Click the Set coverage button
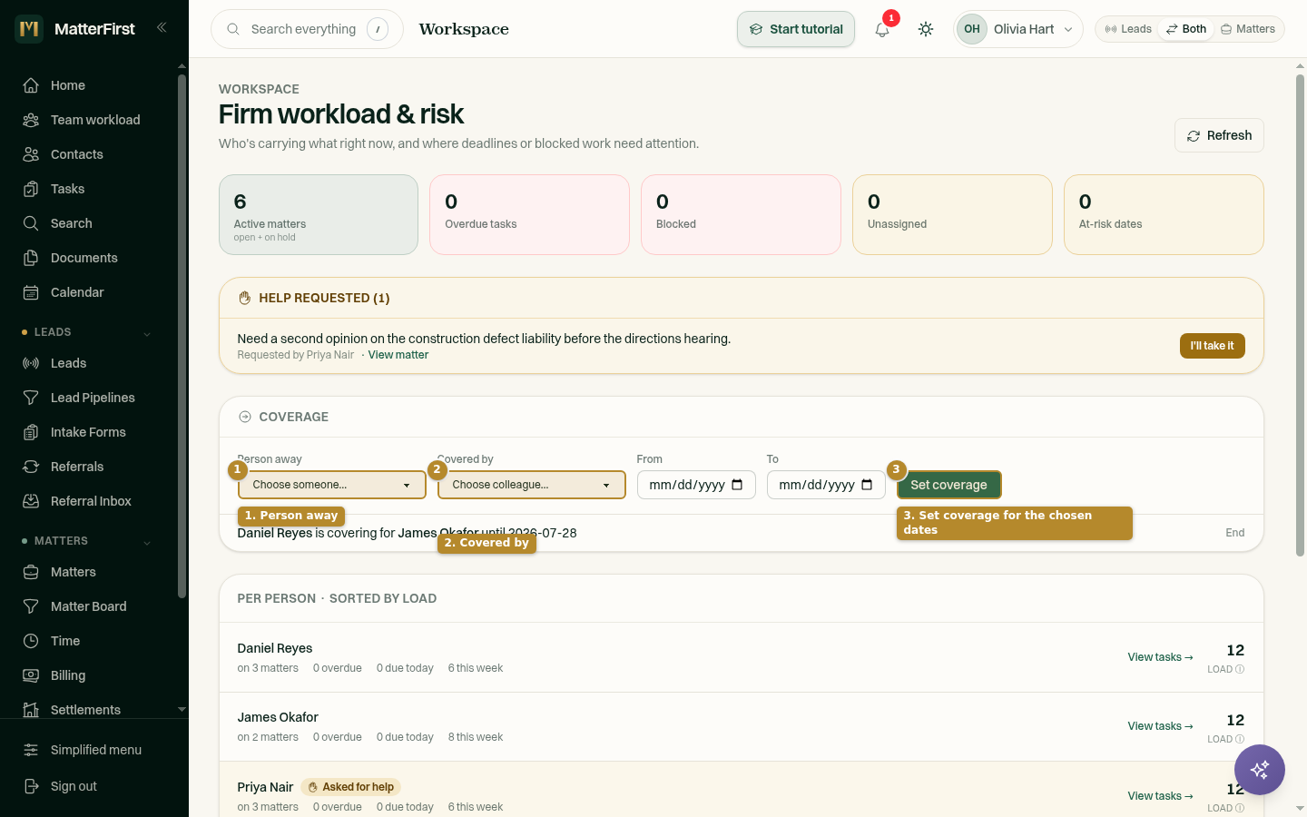The height and width of the screenshot is (817, 1307). [948, 485]
